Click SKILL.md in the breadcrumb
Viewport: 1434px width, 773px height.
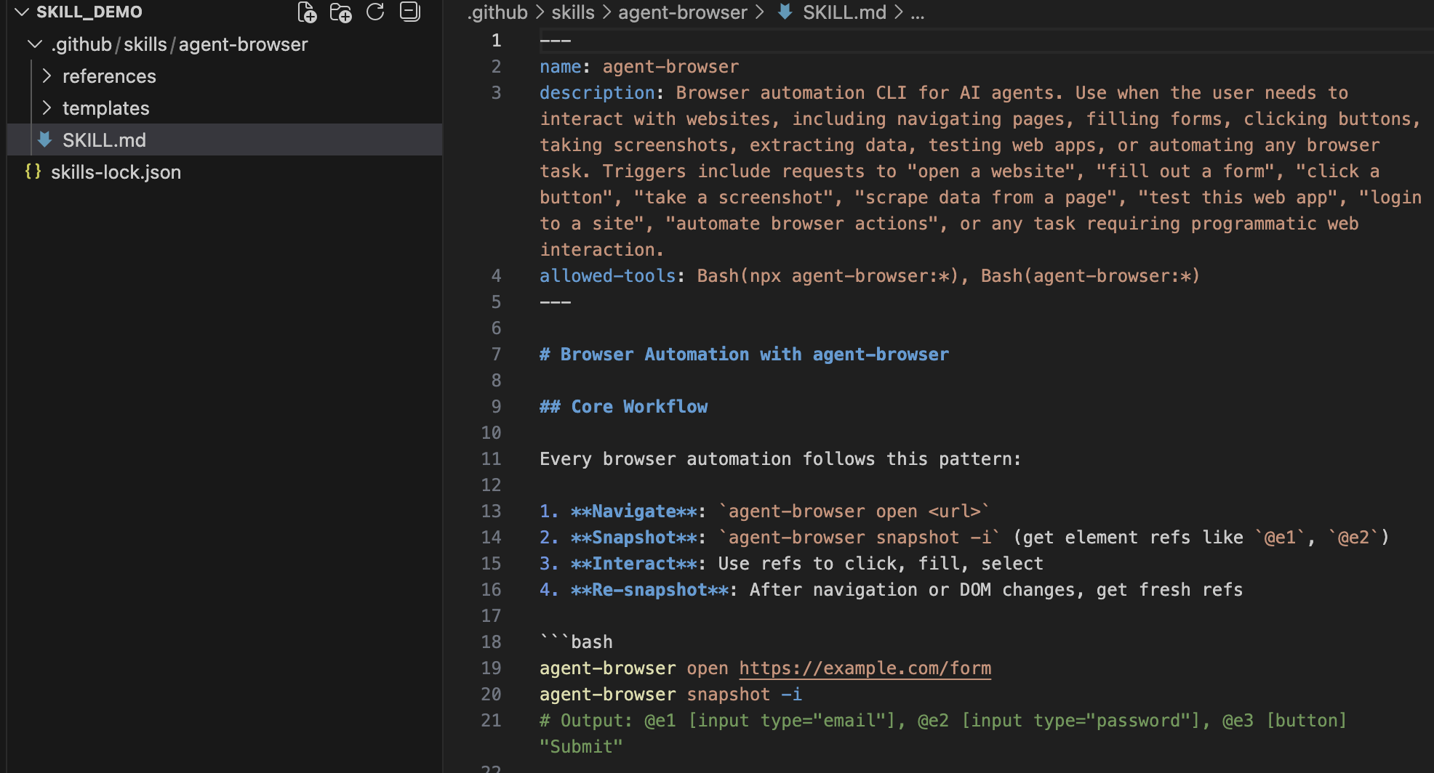click(x=844, y=12)
